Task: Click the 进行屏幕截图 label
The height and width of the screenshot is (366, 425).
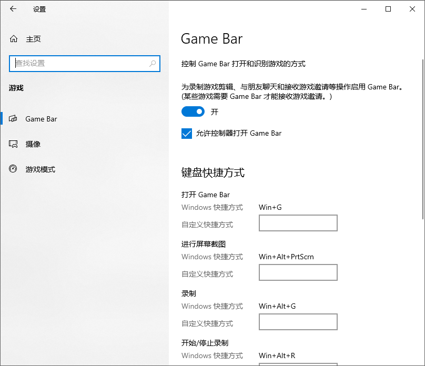Action: (x=204, y=244)
